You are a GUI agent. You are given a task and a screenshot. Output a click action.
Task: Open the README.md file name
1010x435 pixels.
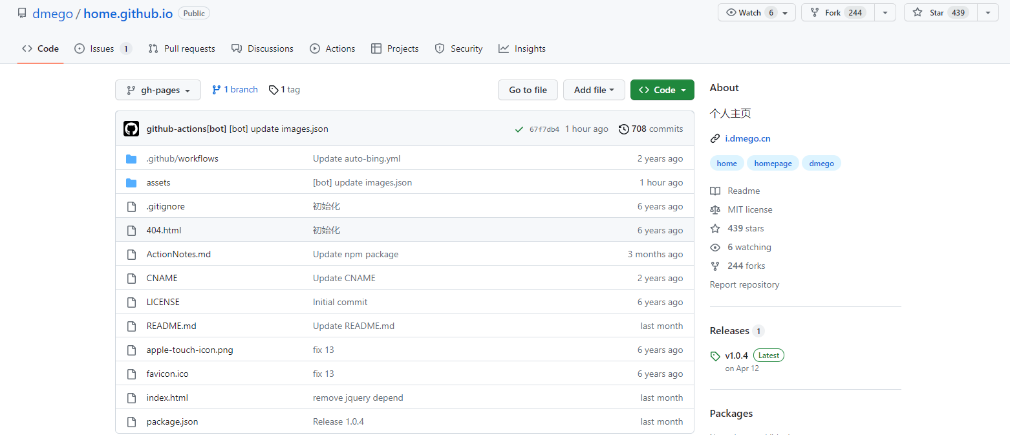tap(171, 326)
